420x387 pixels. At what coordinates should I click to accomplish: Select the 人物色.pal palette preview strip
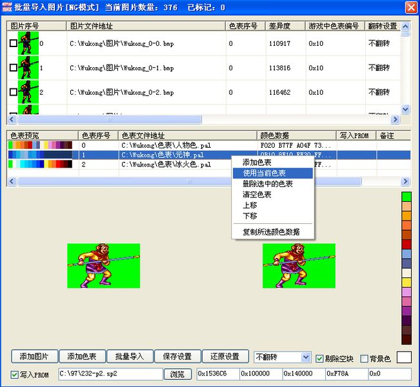[x=41, y=146]
